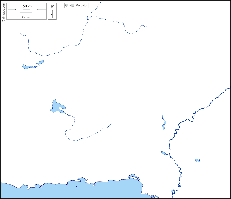Image resolution: width=231 pixels, height=199 pixels.
Task: Click the circle icon in the Mercator legend
Action: point(66,5)
